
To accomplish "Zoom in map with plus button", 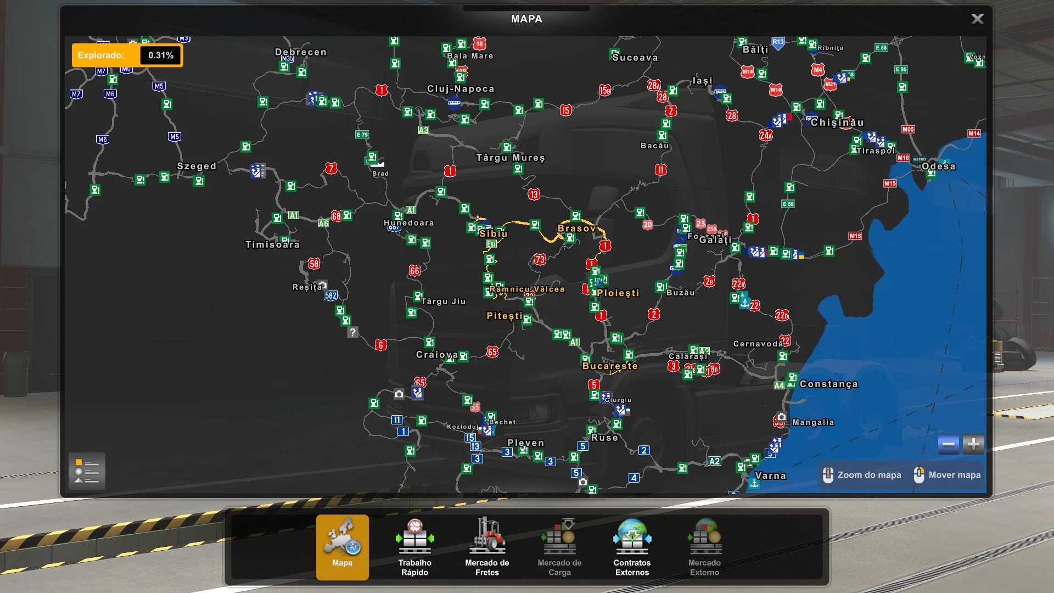I will (x=973, y=444).
